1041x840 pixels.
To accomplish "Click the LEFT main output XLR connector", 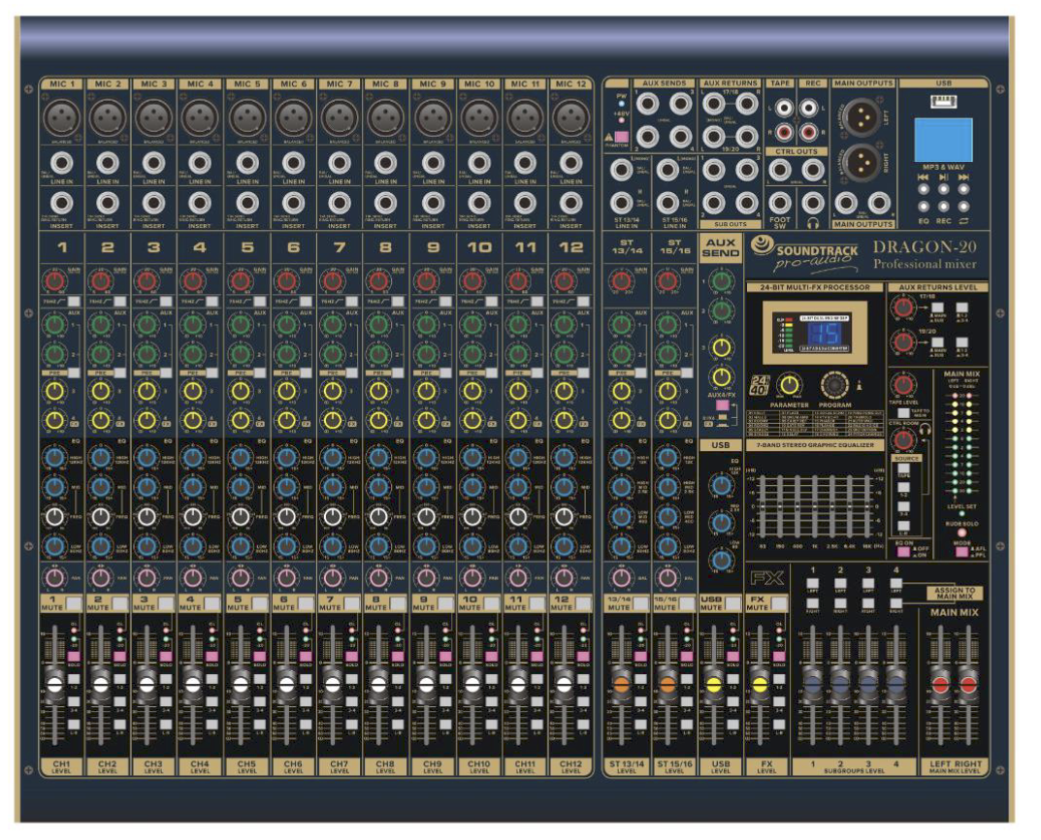I will click(x=862, y=115).
